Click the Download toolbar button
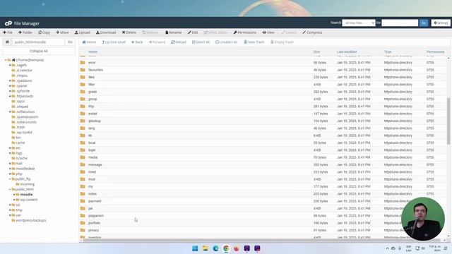452x254 pixels. click(x=106, y=32)
